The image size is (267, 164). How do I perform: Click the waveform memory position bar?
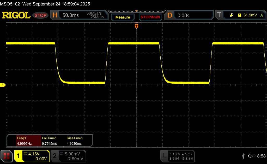coord(136,11)
